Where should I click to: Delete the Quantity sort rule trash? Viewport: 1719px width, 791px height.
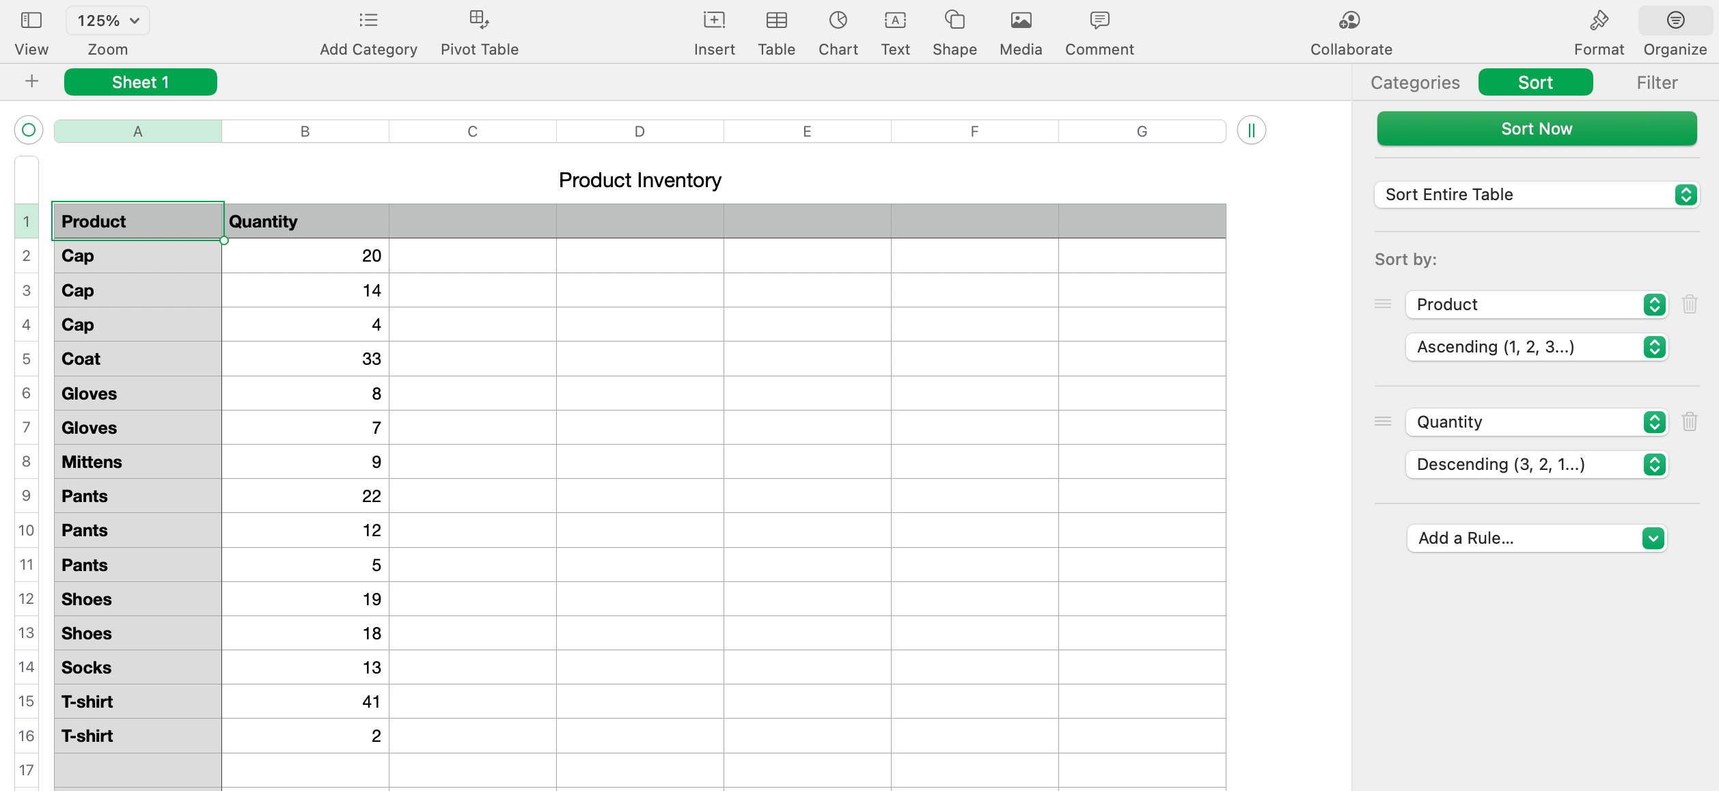pos(1690,421)
